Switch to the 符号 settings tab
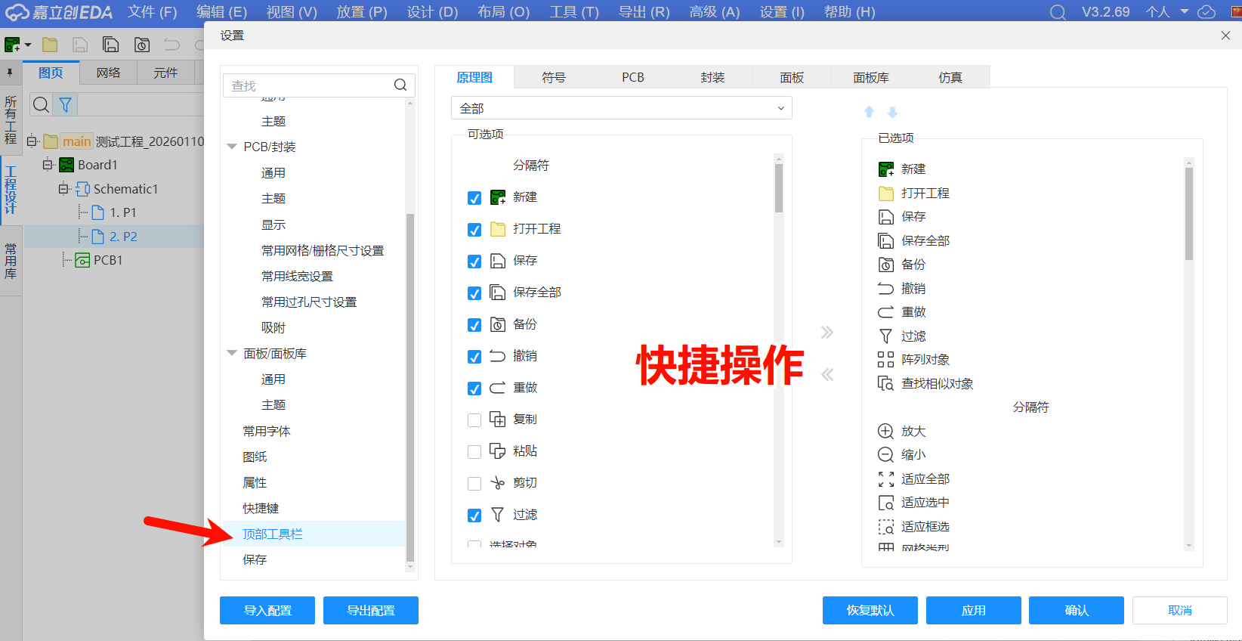 (x=554, y=77)
